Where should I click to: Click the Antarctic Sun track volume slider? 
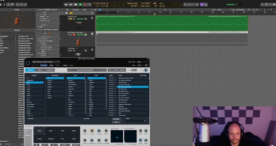[x=81, y=19]
